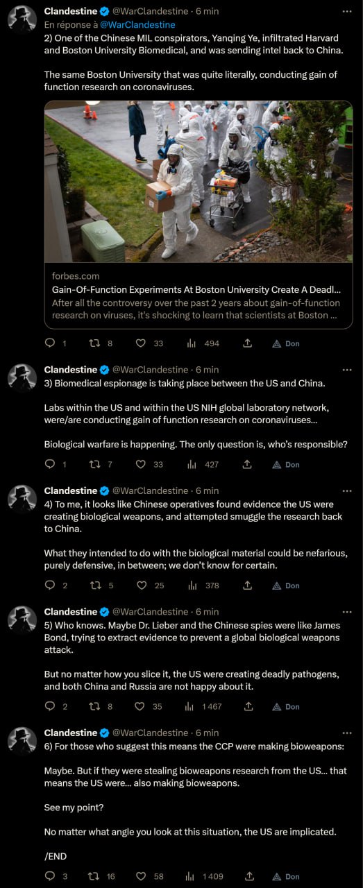This screenshot has height=888, width=363.
Task: Share the tweet about biomedical espionage
Action: [247, 464]
